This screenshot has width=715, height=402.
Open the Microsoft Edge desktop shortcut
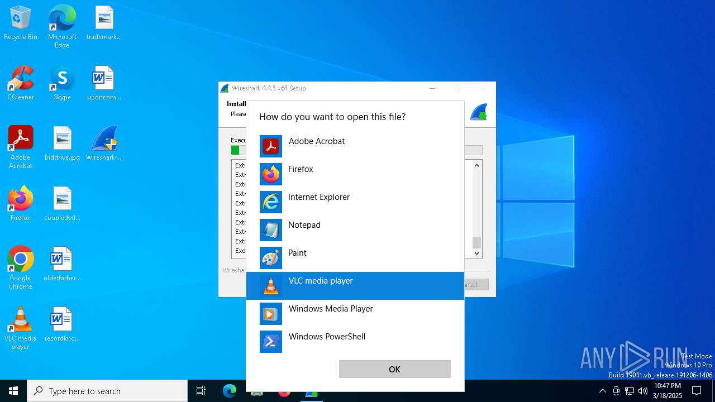(62, 26)
